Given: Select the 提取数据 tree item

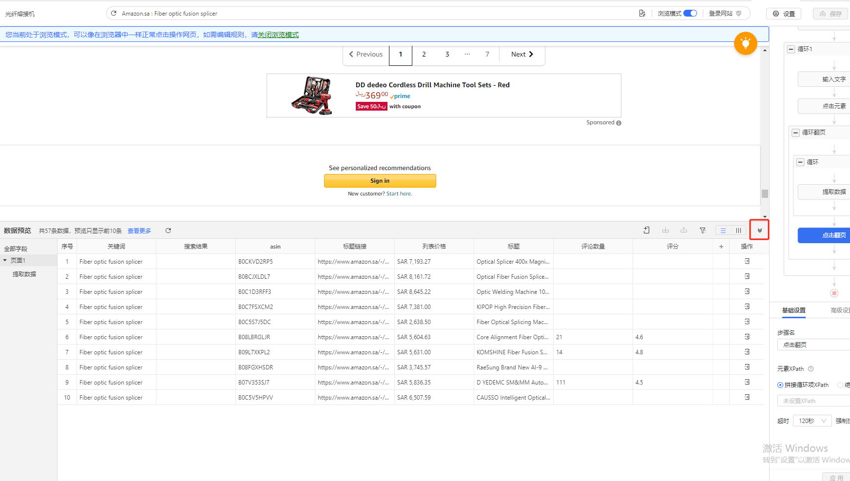Looking at the screenshot, I should click(24, 274).
